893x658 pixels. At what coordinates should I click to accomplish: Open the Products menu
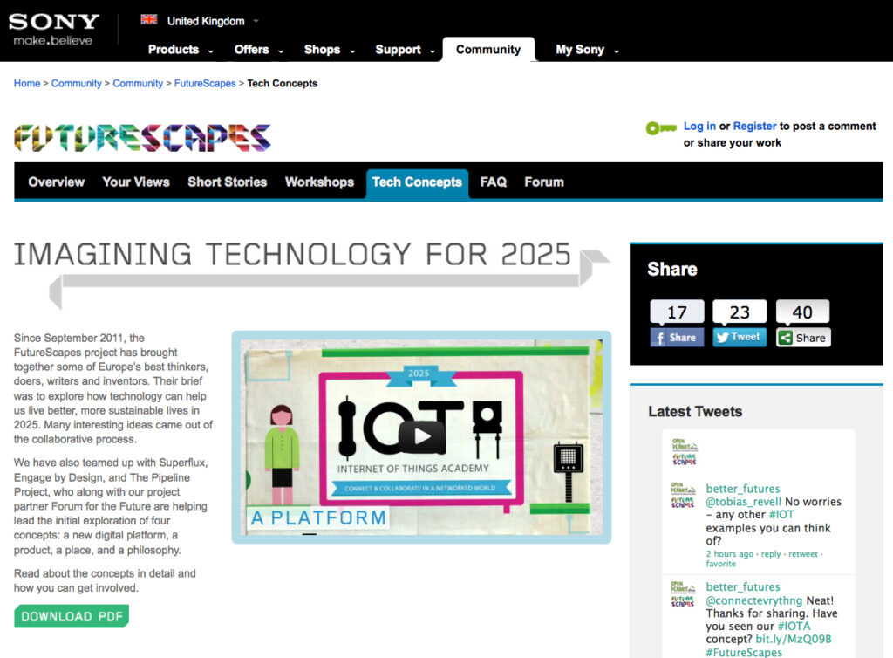tap(174, 50)
